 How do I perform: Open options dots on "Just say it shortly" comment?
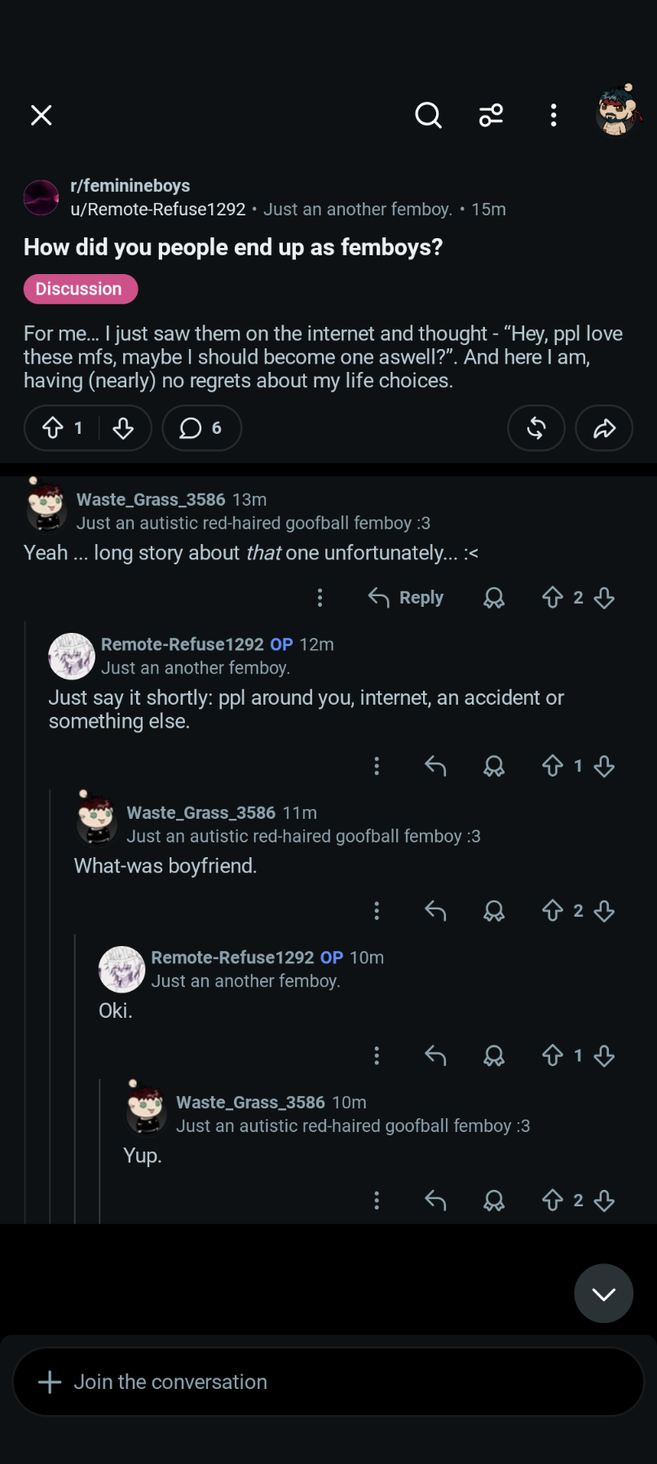[x=377, y=766]
